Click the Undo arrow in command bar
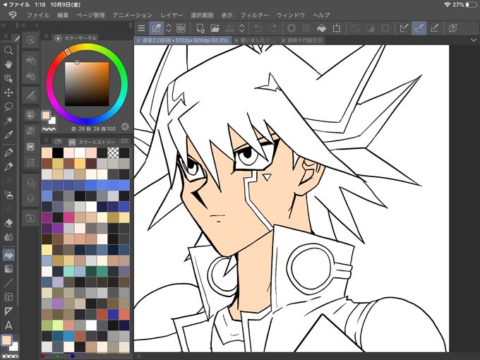The height and width of the screenshot is (360, 480). [x=258, y=28]
